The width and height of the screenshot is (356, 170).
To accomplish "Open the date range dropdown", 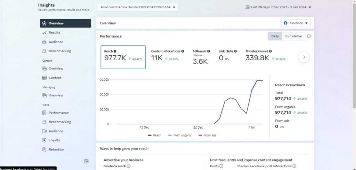I will click(x=278, y=7).
